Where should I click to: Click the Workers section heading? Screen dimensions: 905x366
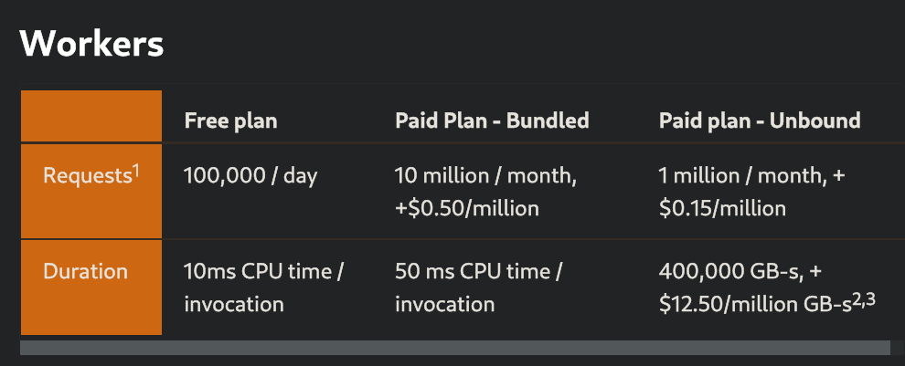point(91,44)
